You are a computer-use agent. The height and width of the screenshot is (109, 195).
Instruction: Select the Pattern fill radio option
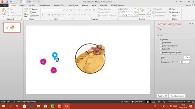point(161,49)
